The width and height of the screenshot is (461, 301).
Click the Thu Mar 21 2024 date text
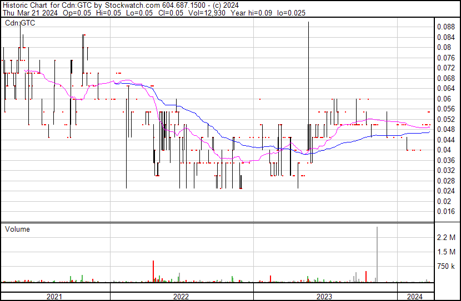coord(26,13)
